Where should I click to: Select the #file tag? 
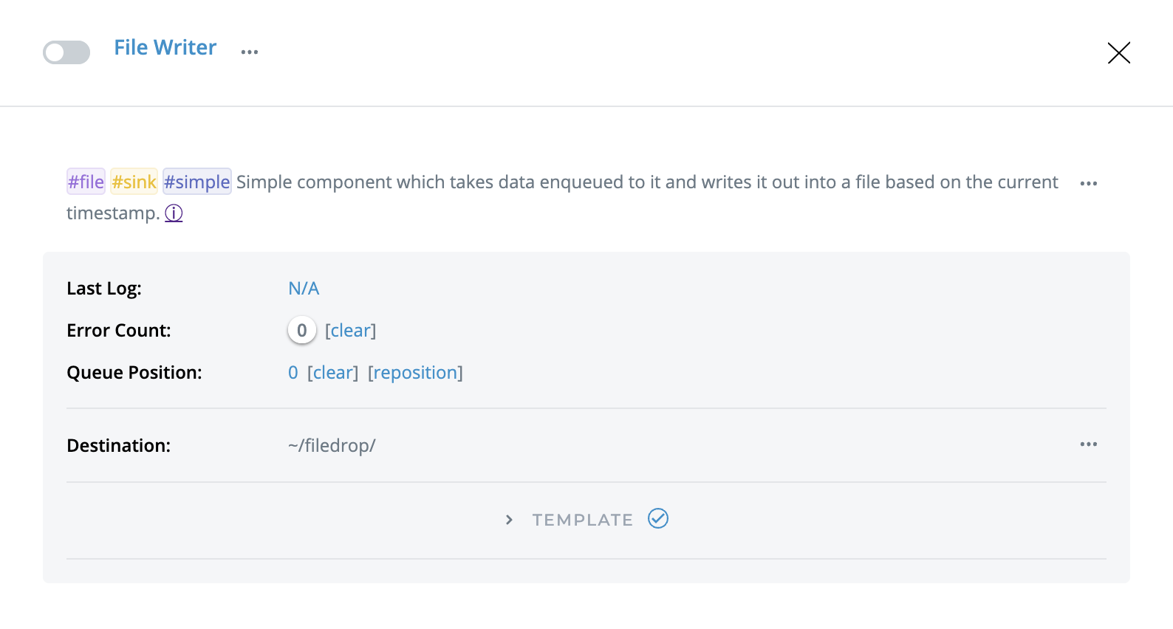pos(86,182)
